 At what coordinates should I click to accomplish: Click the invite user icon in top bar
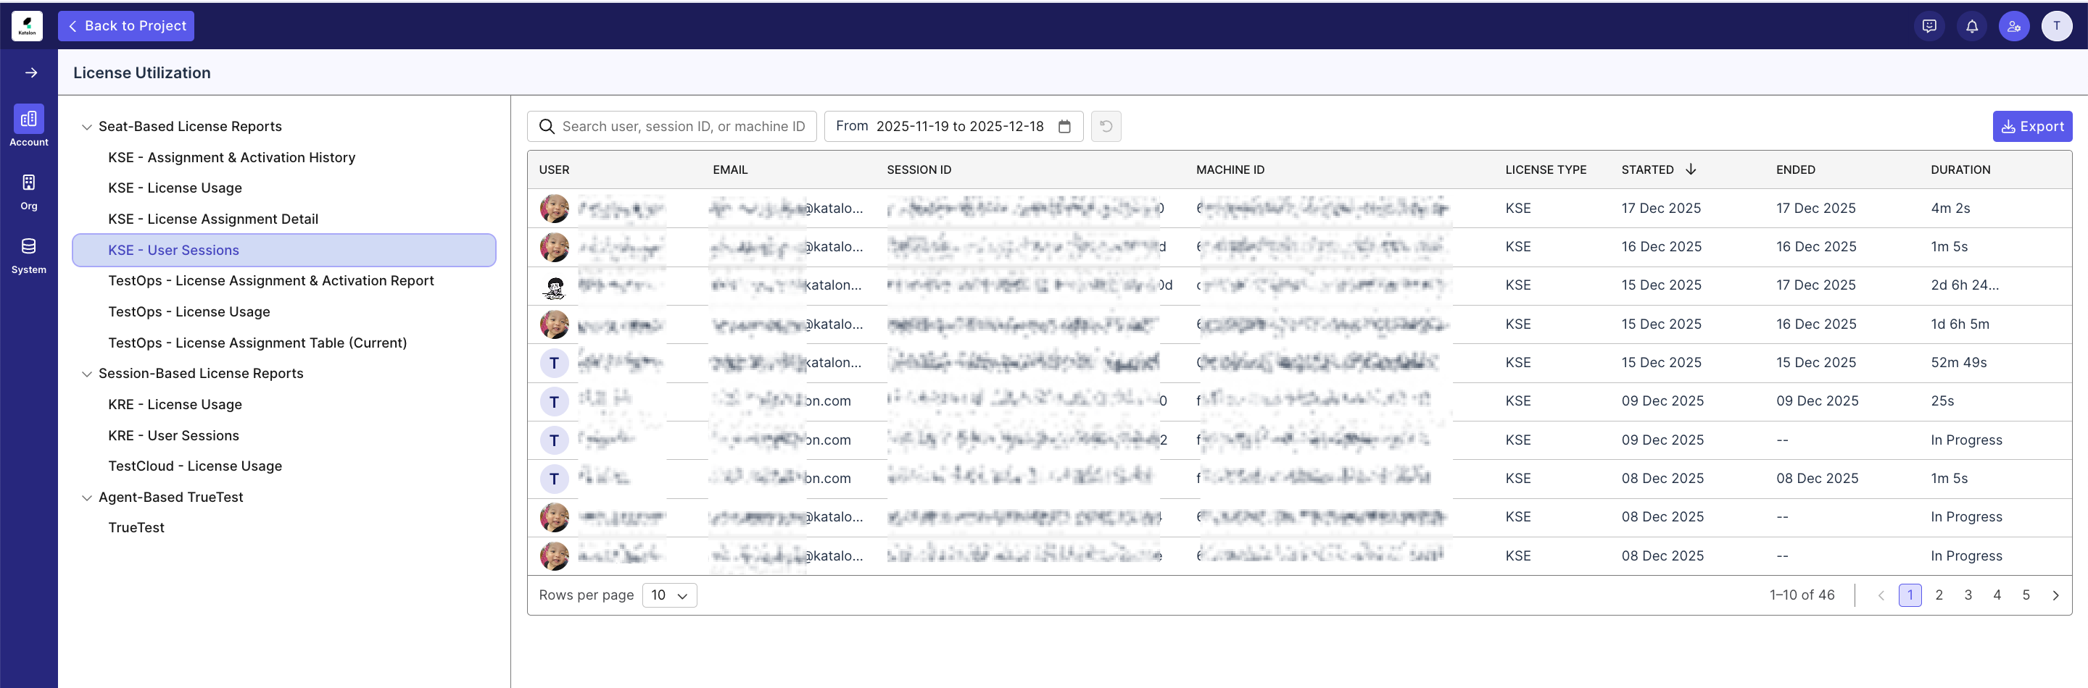tap(2014, 25)
